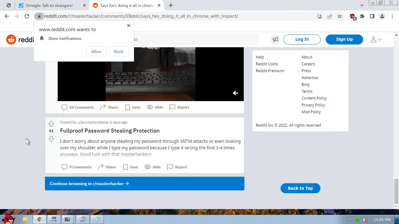Downvote the Fullproof Password post
Image resolution: width=399 pixels, height=224 pixels.
pos(51,139)
